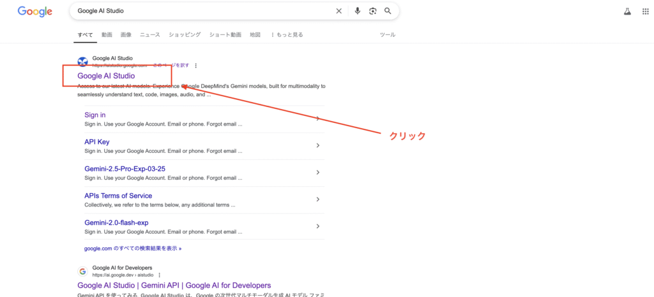Image resolution: width=654 pixels, height=297 pixels.
Task: Show all results from google.com
Action: [133, 249]
